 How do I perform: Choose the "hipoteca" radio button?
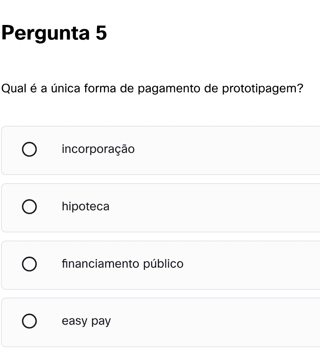point(29,207)
